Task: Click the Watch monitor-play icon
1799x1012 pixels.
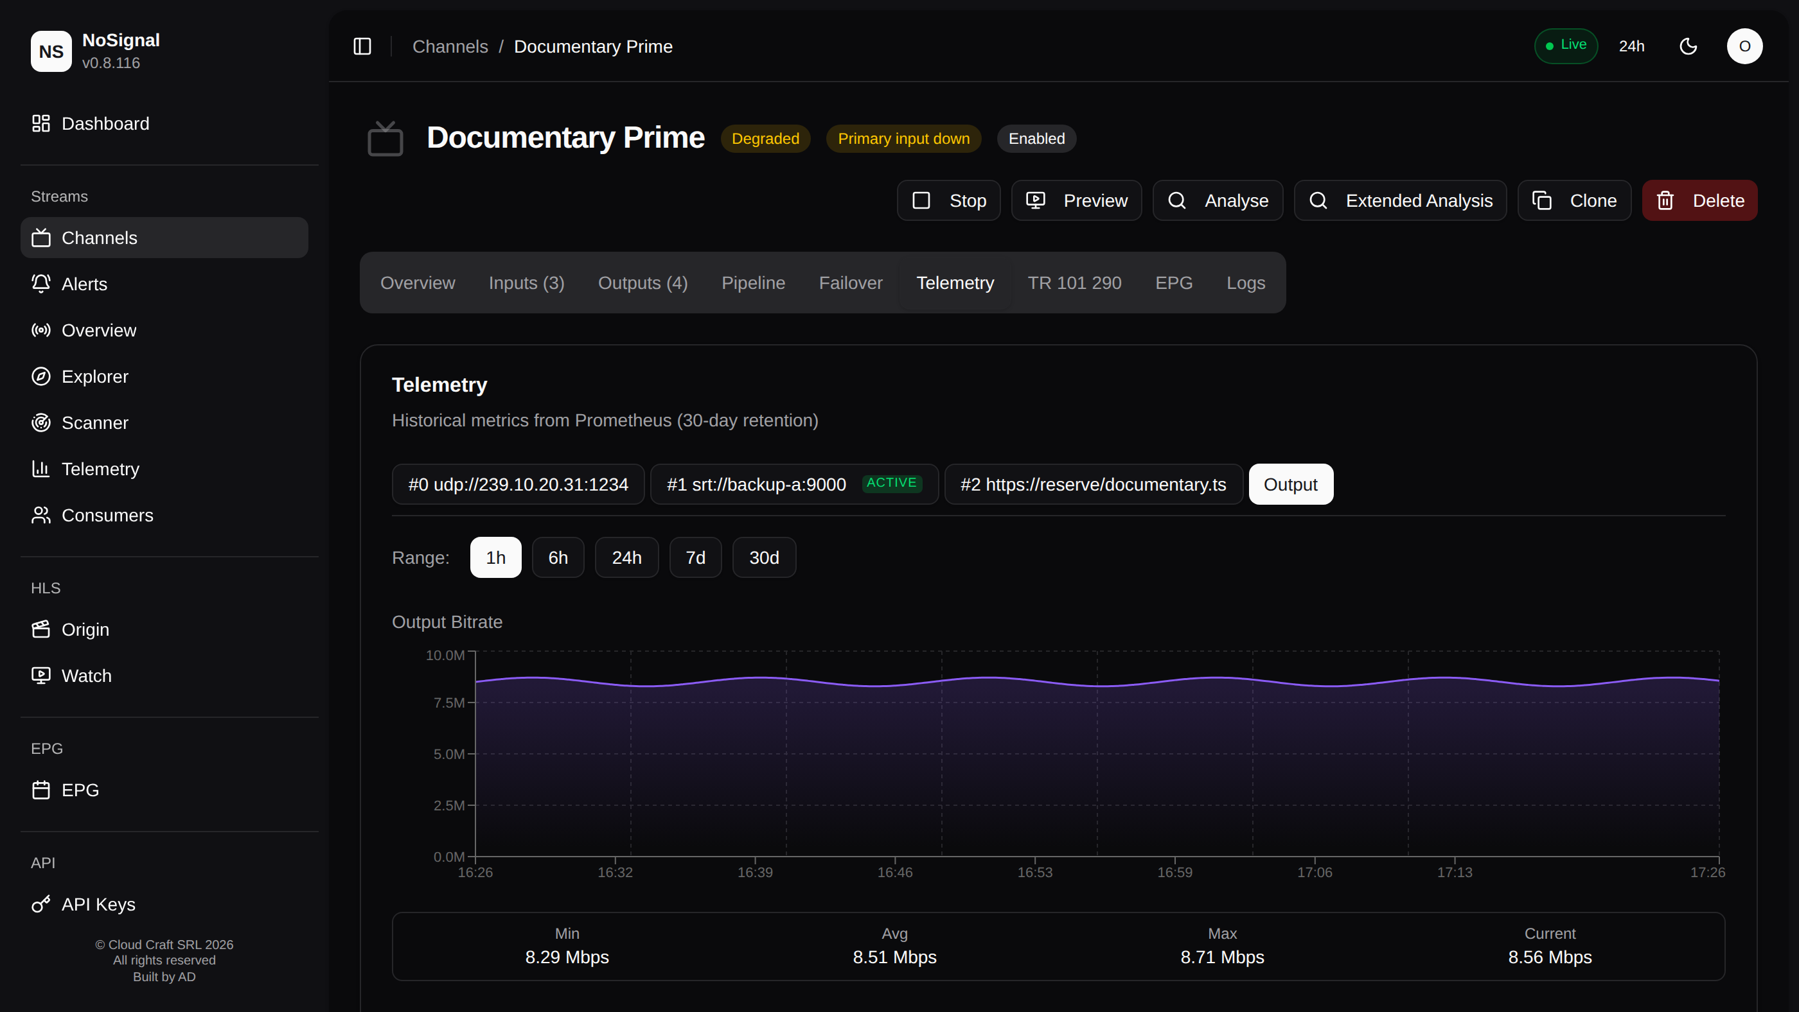Action: [41, 676]
